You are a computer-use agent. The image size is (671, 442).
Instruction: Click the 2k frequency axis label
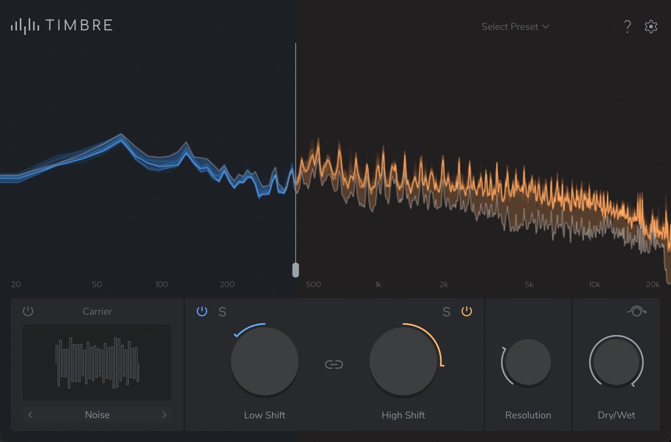443,284
